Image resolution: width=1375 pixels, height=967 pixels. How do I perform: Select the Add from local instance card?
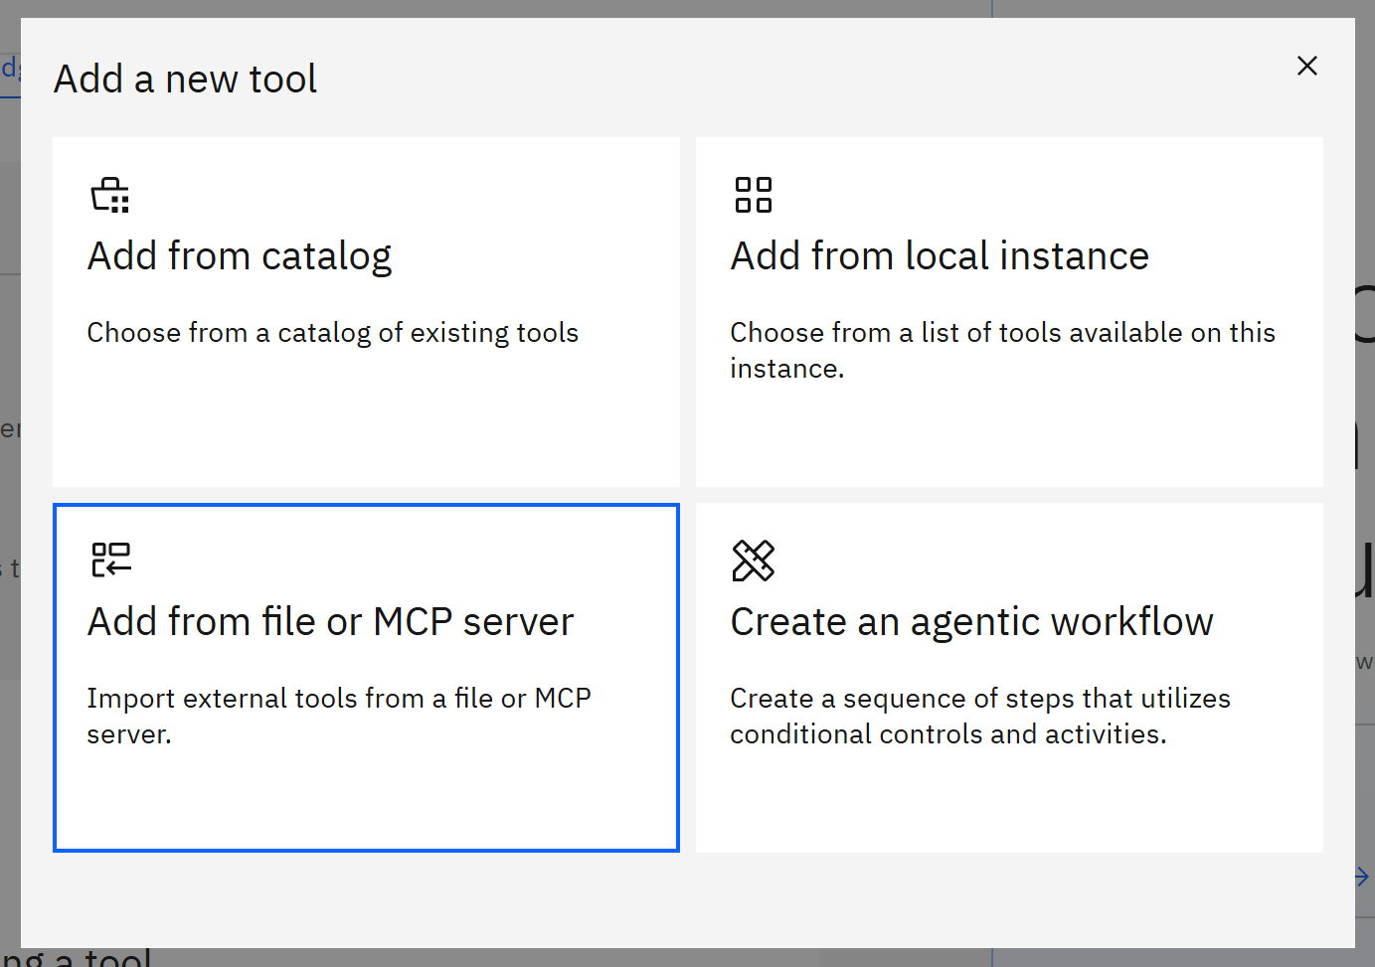(x=1009, y=311)
